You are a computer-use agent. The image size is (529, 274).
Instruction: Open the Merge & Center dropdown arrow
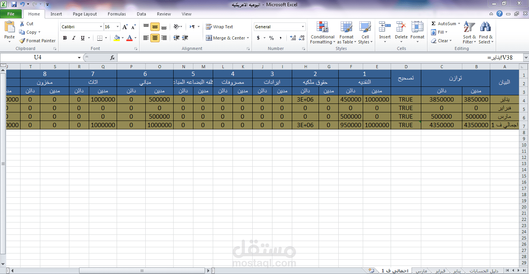[x=248, y=38]
